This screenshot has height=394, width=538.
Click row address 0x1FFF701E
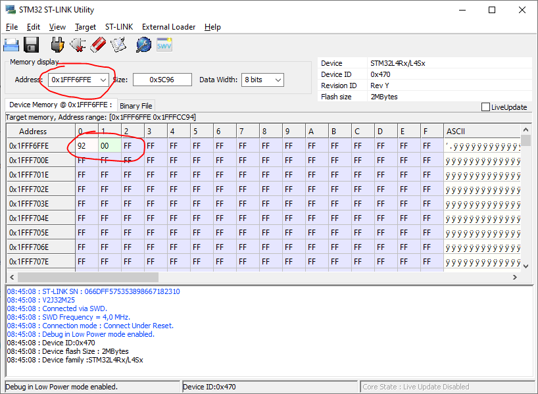coord(41,175)
